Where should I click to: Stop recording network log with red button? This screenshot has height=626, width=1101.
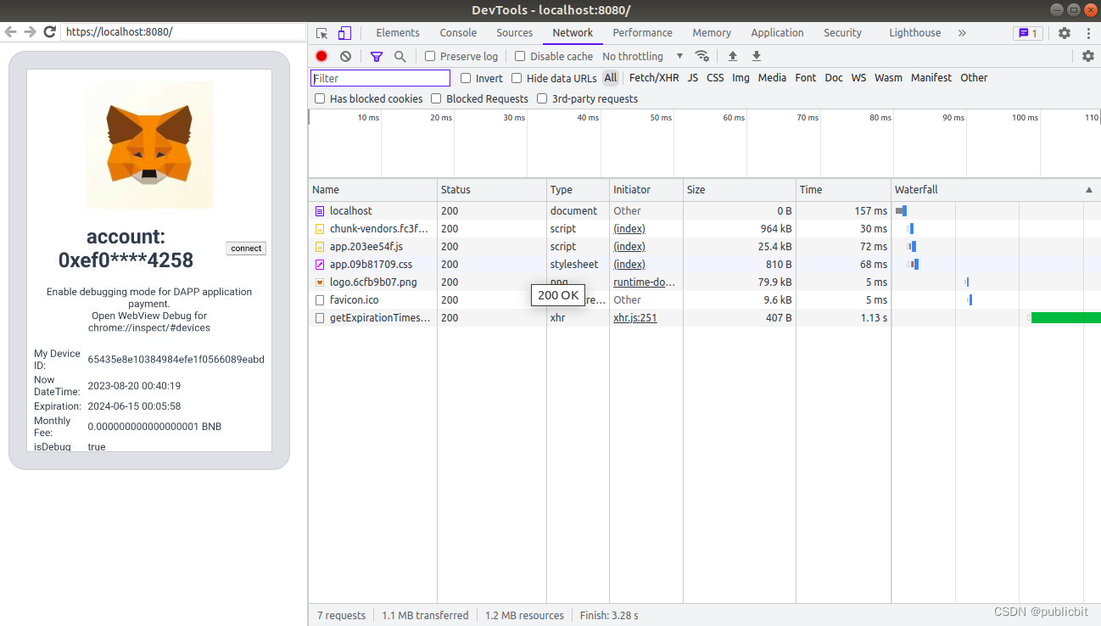[321, 56]
